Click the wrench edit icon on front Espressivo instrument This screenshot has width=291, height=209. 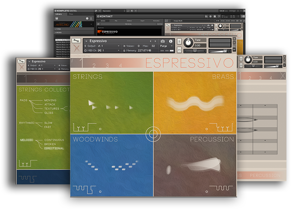[x=77, y=41]
